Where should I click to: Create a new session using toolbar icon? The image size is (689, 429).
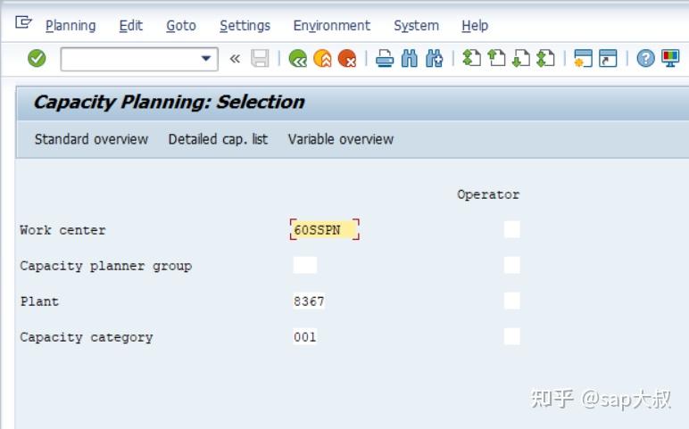[x=584, y=60]
